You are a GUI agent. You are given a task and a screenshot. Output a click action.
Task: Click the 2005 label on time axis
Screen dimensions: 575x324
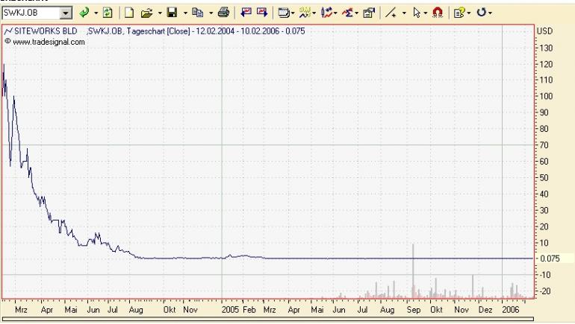(x=230, y=308)
